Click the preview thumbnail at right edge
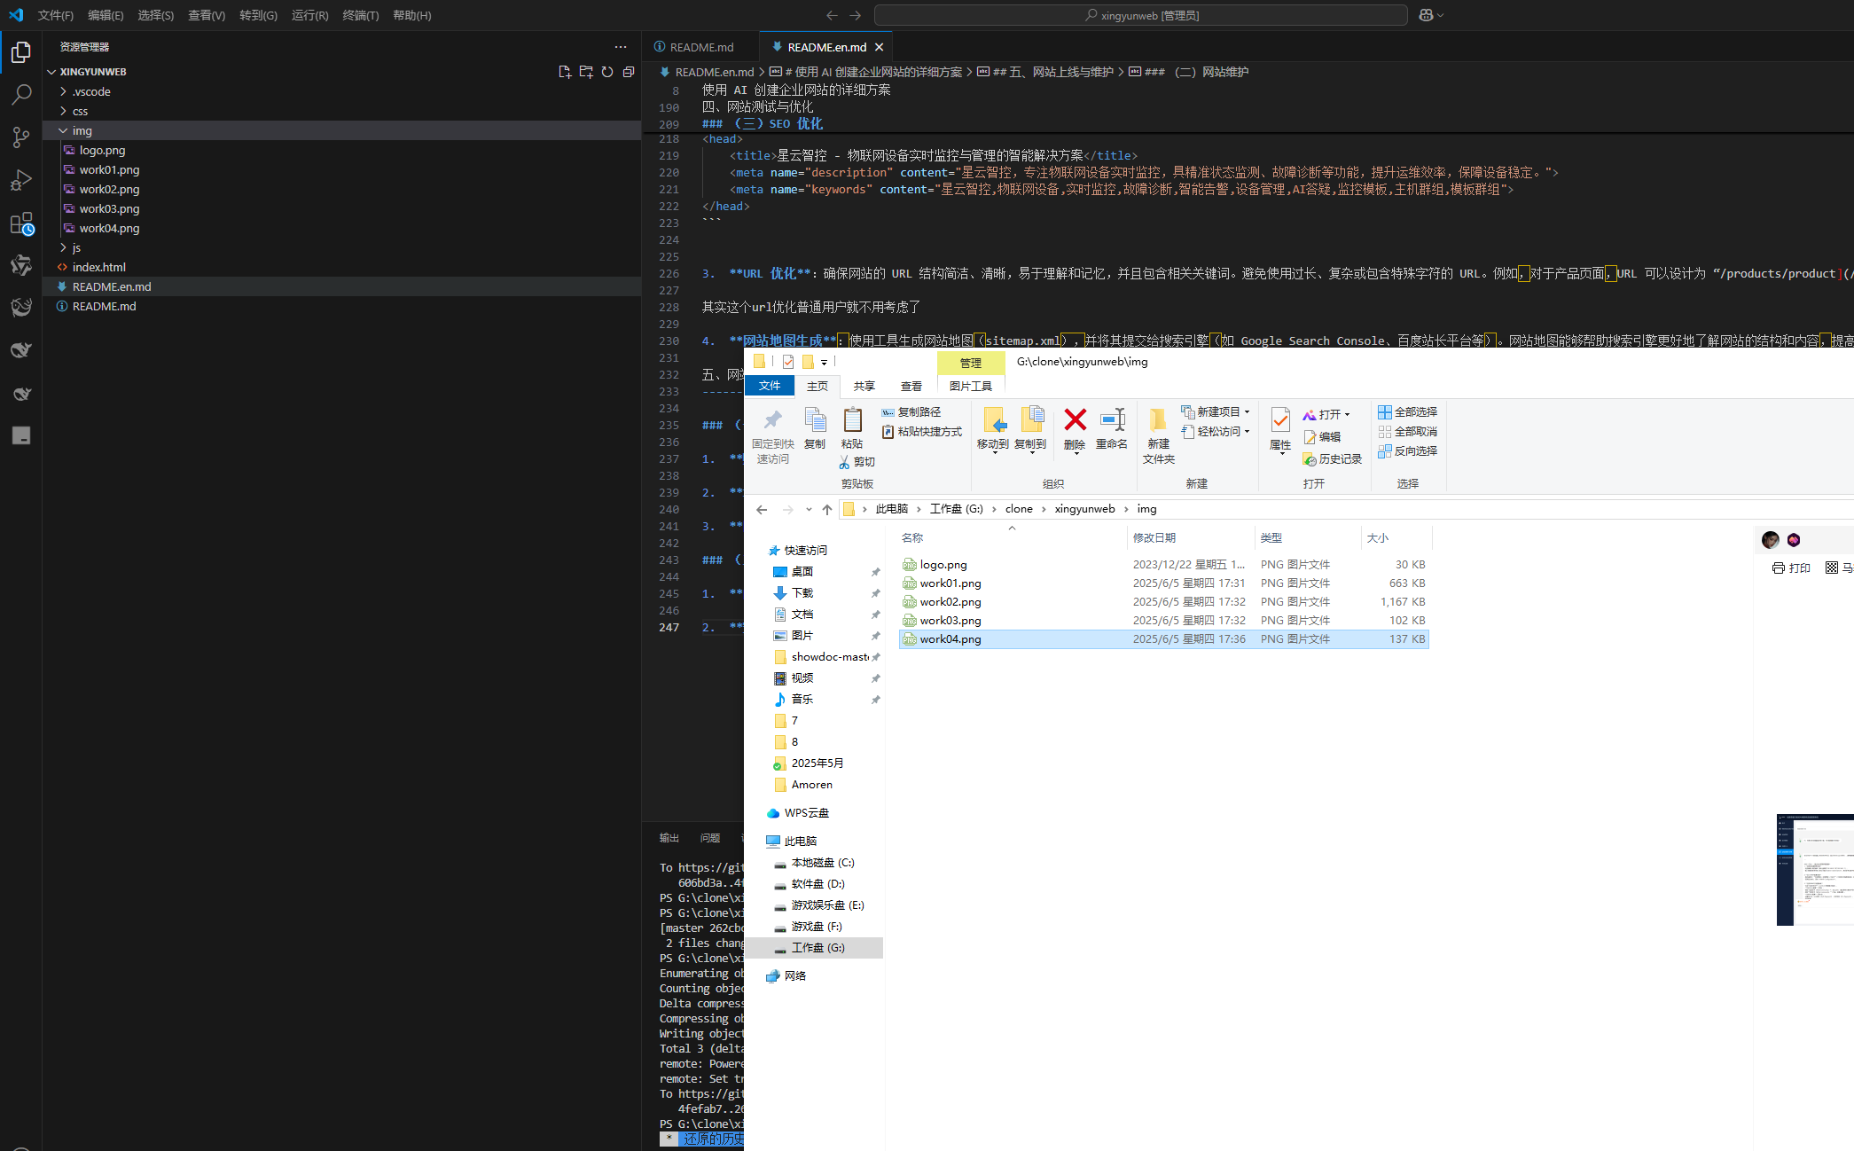This screenshot has width=1854, height=1151. pyautogui.click(x=1815, y=870)
